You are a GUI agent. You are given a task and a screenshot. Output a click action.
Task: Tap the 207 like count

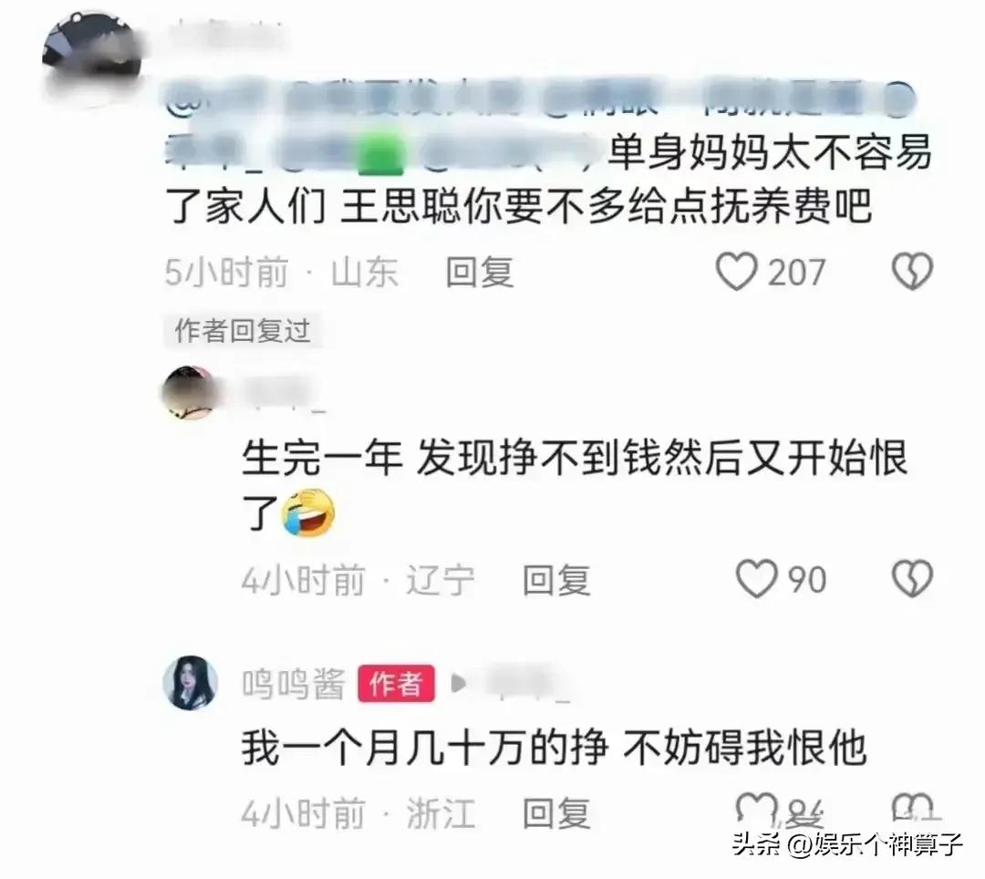pos(796,273)
